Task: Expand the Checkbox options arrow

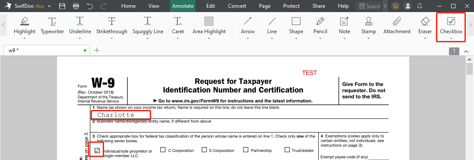Action: pos(451,38)
